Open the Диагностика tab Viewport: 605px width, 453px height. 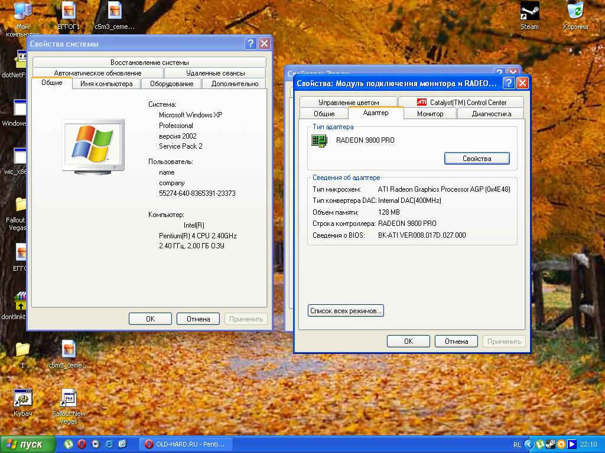tap(491, 114)
